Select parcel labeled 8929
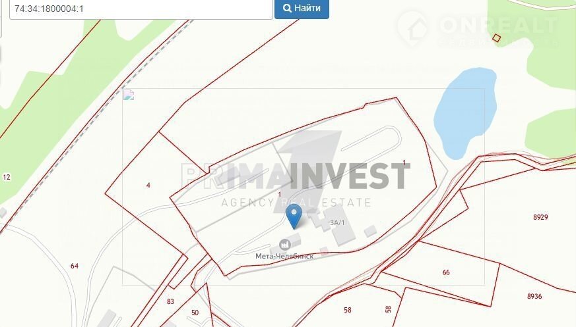Image resolution: width=576 pixels, height=327 pixels. pos(540,217)
